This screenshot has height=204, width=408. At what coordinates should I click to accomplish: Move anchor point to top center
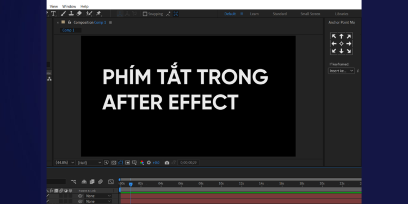tap(342, 36)
